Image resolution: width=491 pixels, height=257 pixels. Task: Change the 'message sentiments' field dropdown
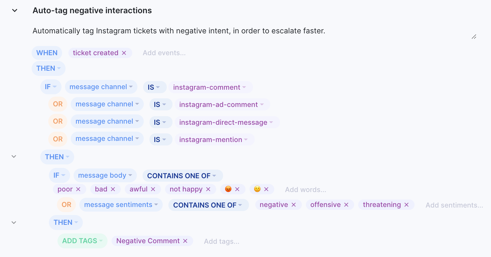click(x=121, y=205)
